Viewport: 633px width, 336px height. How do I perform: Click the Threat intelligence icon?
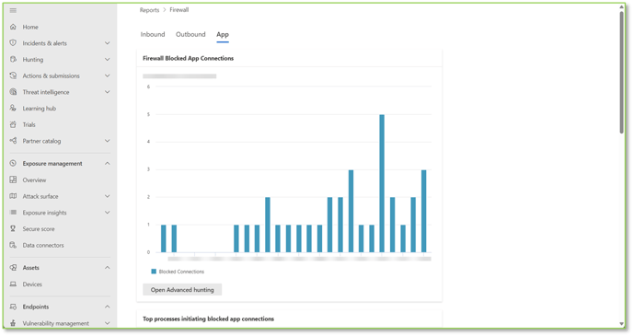coord(13,92)
